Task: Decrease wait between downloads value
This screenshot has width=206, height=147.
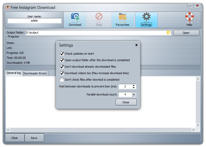Action: (x=134, y=88)
